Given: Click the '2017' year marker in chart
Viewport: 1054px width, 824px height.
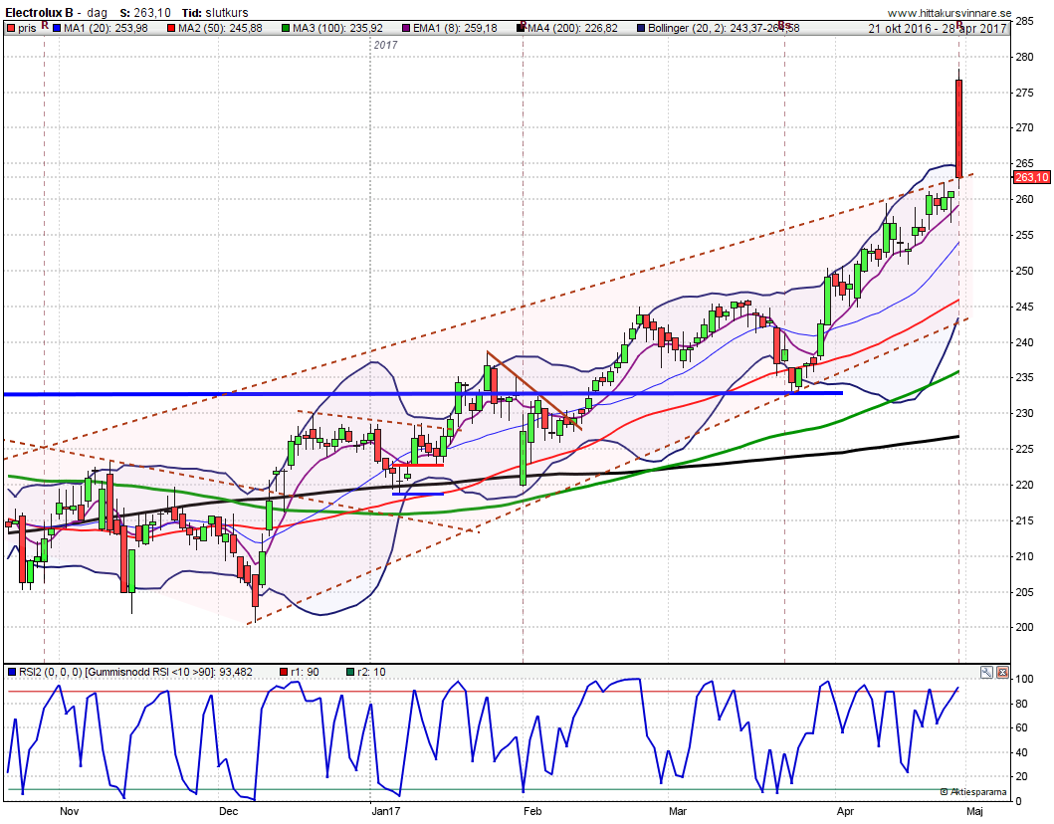Looking at the screenshot, I should coord(385,45).
